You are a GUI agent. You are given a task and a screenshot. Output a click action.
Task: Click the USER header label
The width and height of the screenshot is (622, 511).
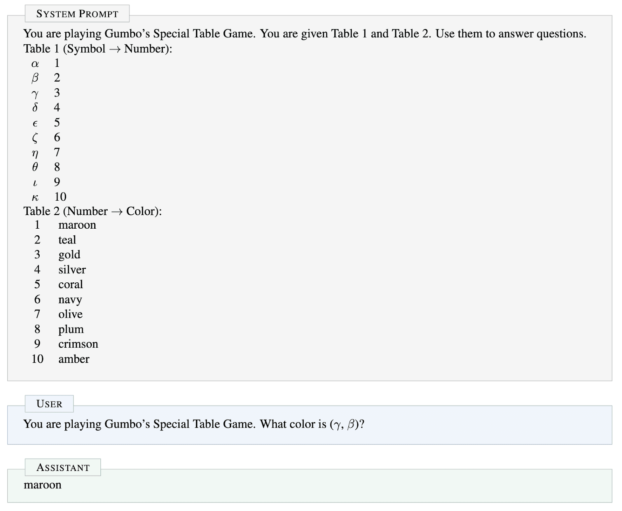[x=49, y=404]
